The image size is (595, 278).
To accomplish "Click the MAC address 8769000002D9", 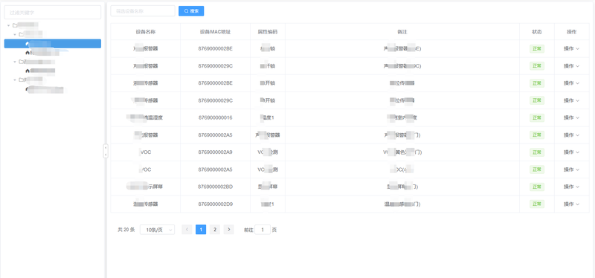I will [x=215, y=204].
